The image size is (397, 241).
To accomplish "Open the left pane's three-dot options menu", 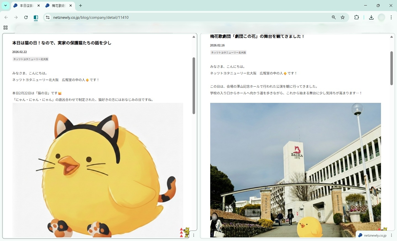I will (x=194, y=235).
